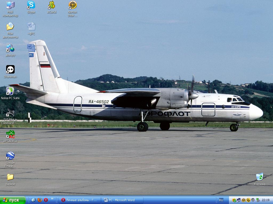Click the rightmost tray icon beside the clock
The width and height of the screenshot is (273, 204).
tap(258, 200)
